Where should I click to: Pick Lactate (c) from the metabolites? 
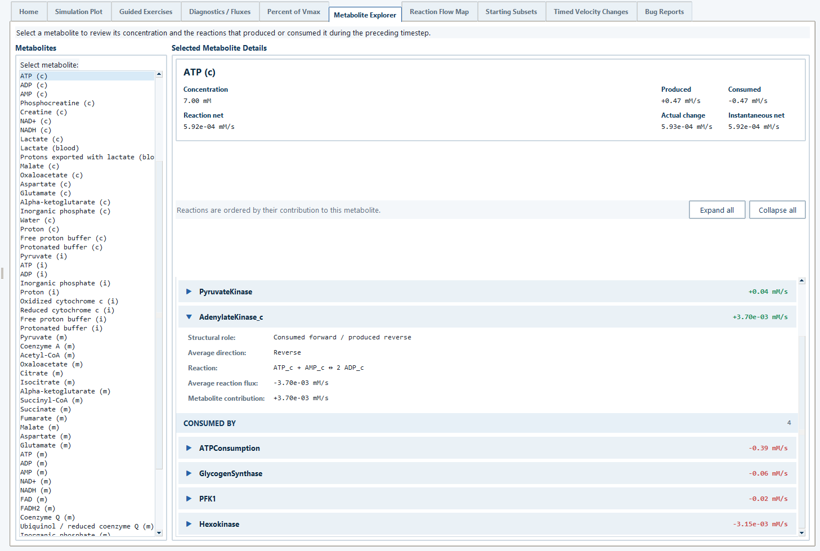pos(87,139)
